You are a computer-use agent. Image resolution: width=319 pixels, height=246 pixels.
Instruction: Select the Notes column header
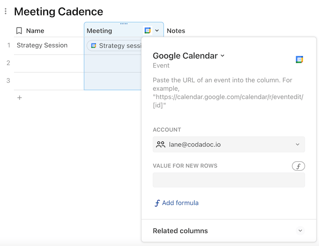point(176,31)
